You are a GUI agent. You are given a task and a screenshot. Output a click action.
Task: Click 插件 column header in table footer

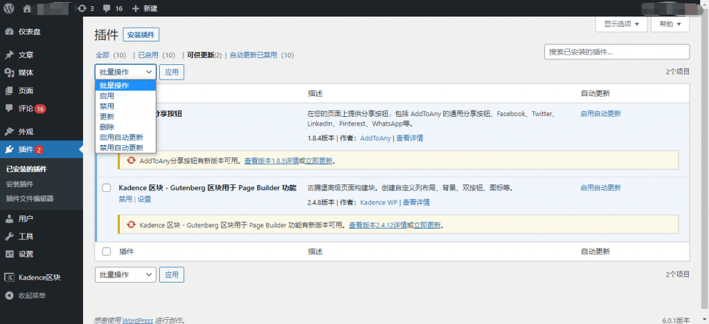126,251
